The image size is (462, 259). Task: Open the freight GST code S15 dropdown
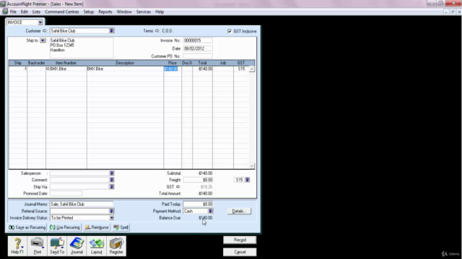click(x=247, y=180)
